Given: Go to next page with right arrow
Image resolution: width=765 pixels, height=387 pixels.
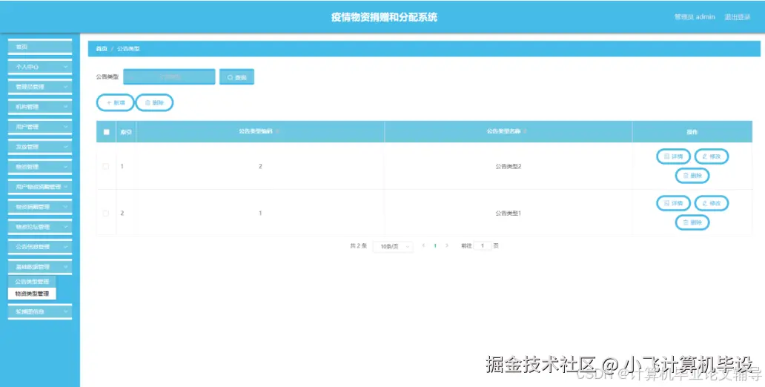Looking at the screenshot, I should pyautogui.click(x=447, y=246).
